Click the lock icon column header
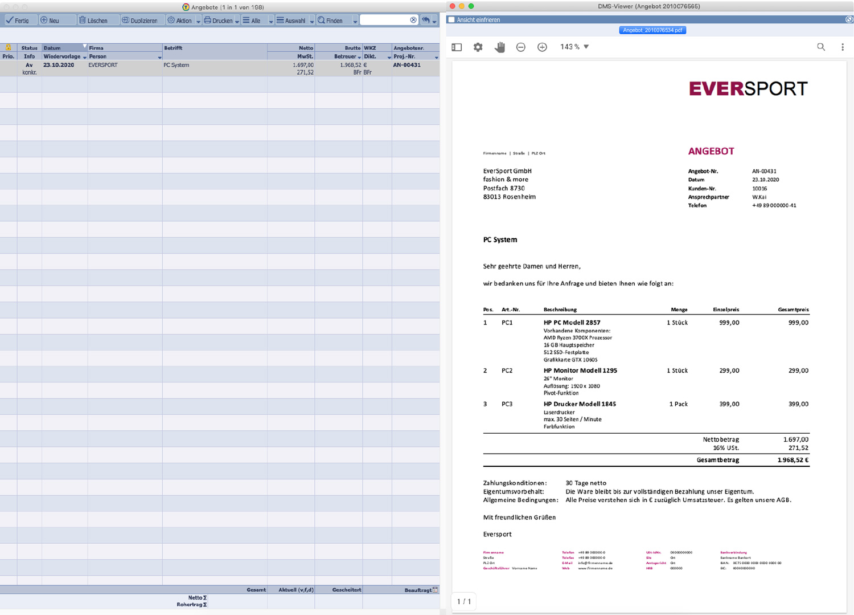 (x=8, y=48)
